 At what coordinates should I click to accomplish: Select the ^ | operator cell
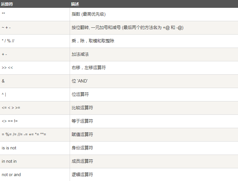(x=4, y=95)
